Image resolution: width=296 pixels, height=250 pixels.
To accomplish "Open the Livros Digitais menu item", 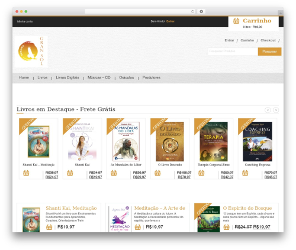I will coord(67,77).
